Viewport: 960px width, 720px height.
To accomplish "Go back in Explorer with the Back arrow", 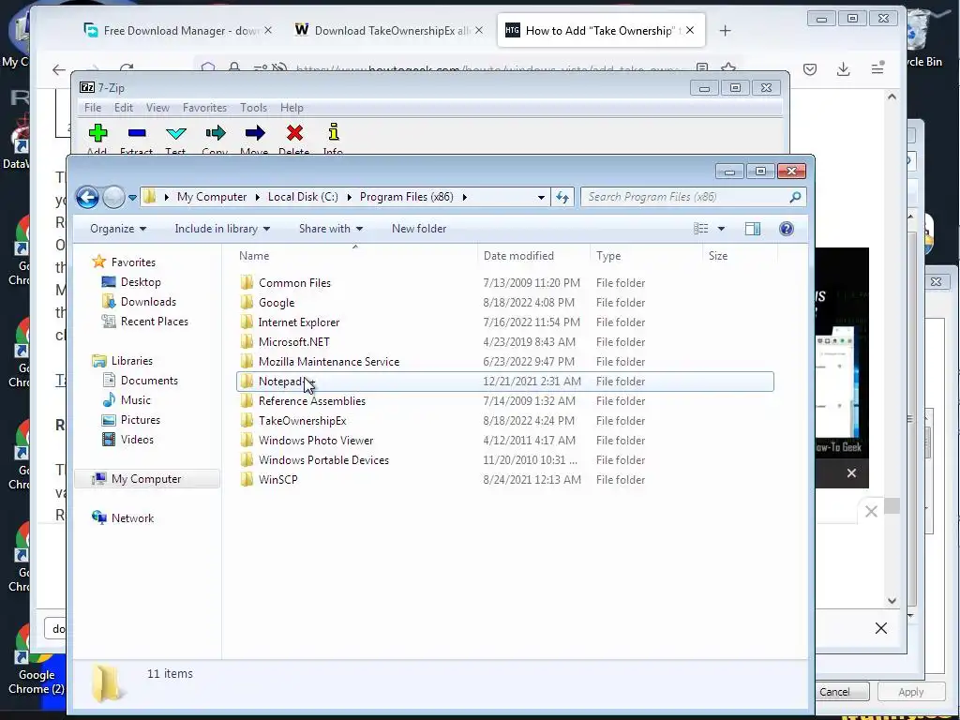I will click(87, 197).
